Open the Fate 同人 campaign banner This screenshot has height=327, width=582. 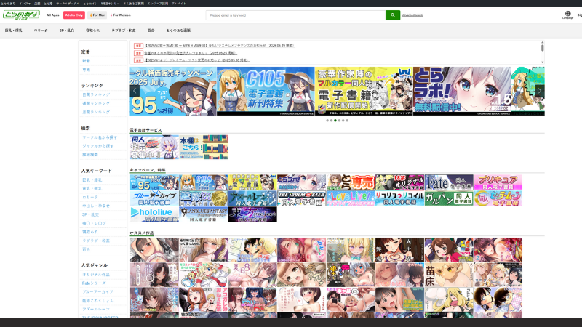click(x=449, y=182)
